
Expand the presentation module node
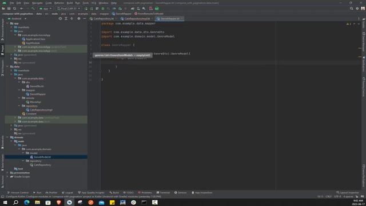pyautogui.click(x=7, y=173)
